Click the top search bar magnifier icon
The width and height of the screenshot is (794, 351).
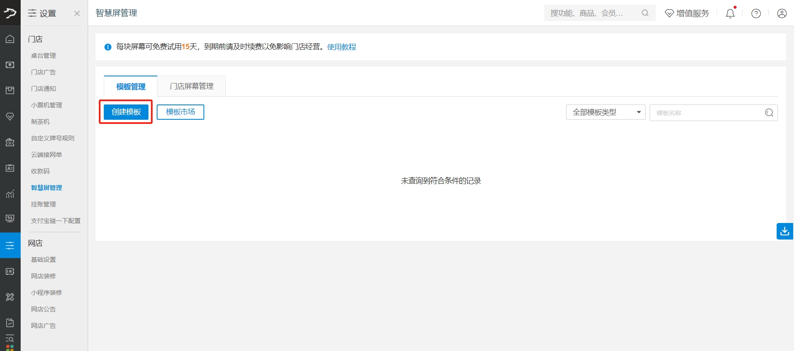point(645,13)
